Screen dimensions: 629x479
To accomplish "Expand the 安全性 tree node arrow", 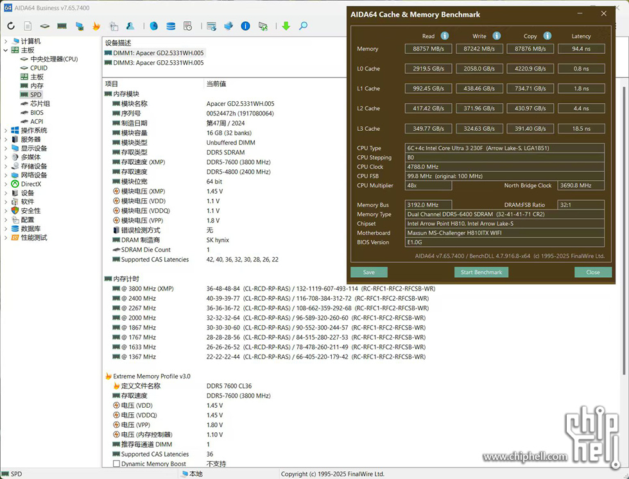I will pyautogui.click(x=6, y=211).
